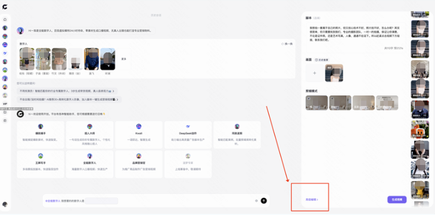
Task: Open Kwali icon in the left sidebar
Action: 5,45
